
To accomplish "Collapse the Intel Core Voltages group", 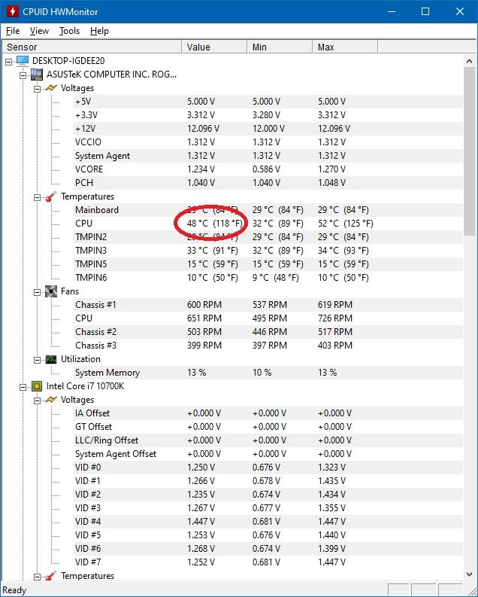I will click(38, 401).
